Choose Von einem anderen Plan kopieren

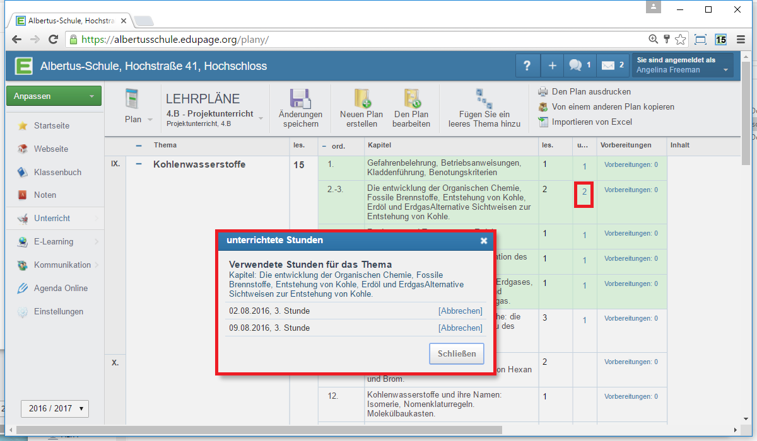coord(606,106)
